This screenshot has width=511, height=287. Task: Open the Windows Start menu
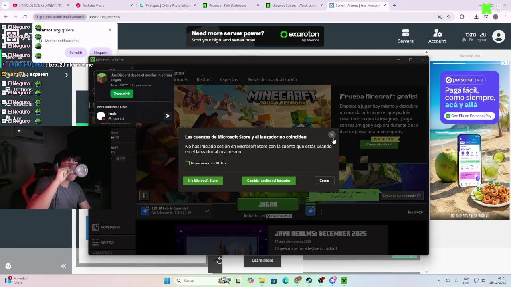click(x=167, y=281)
